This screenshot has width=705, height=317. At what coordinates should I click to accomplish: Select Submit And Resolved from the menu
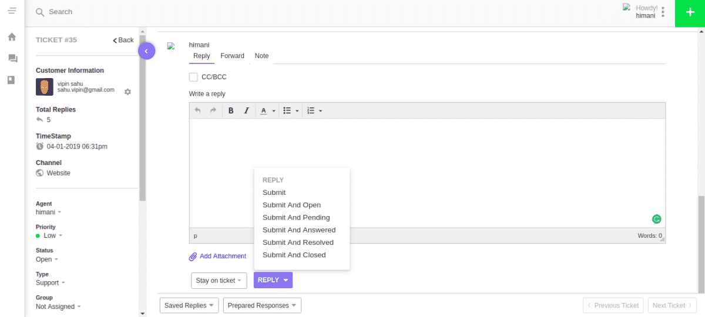pyautogui.click(x=298, y=242)
